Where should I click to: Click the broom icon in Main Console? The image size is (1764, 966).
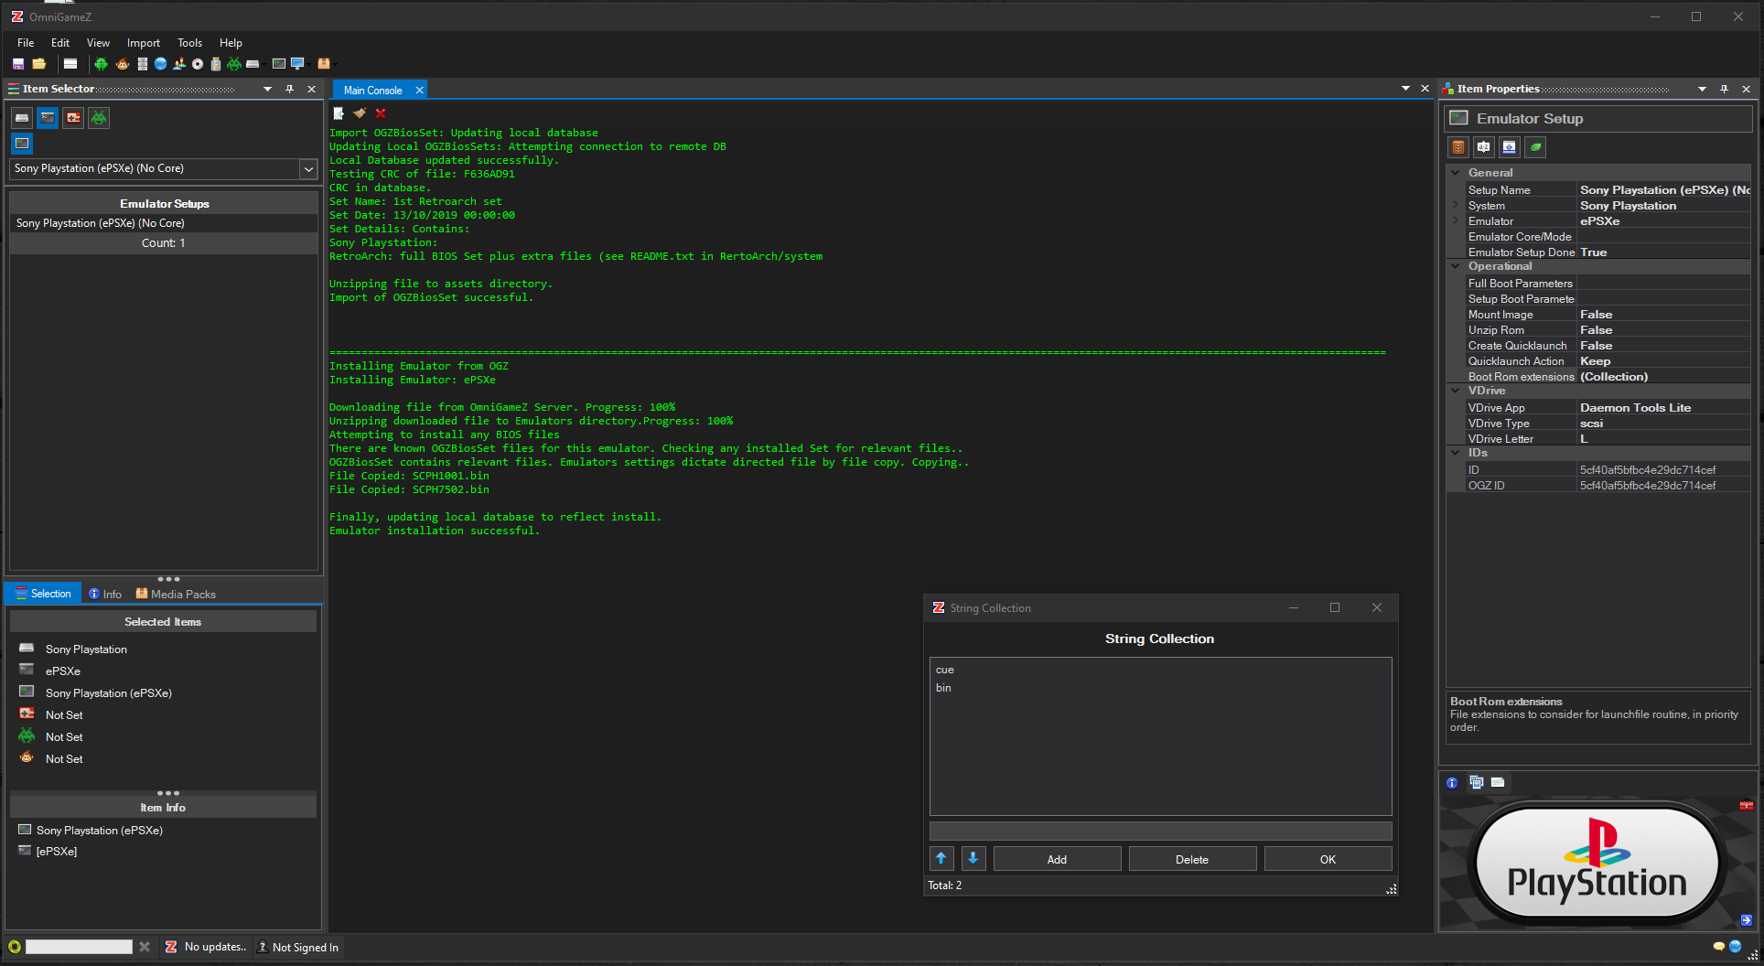[360, 113]
